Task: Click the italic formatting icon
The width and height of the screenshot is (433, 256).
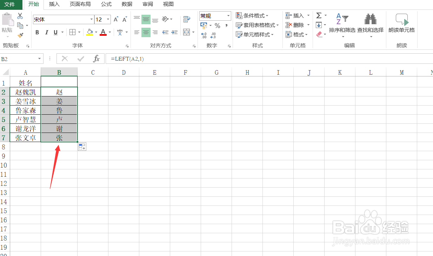Action: click(46, 32)
